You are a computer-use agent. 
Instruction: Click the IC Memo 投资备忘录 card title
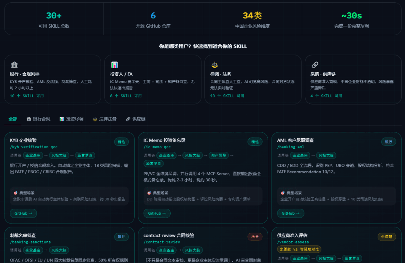[x=164, y=140]
